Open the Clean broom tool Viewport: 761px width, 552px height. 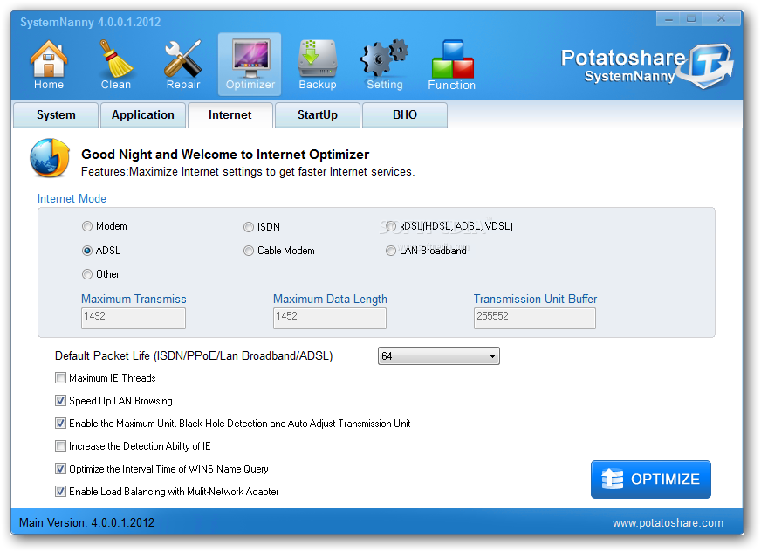[115, 64]
